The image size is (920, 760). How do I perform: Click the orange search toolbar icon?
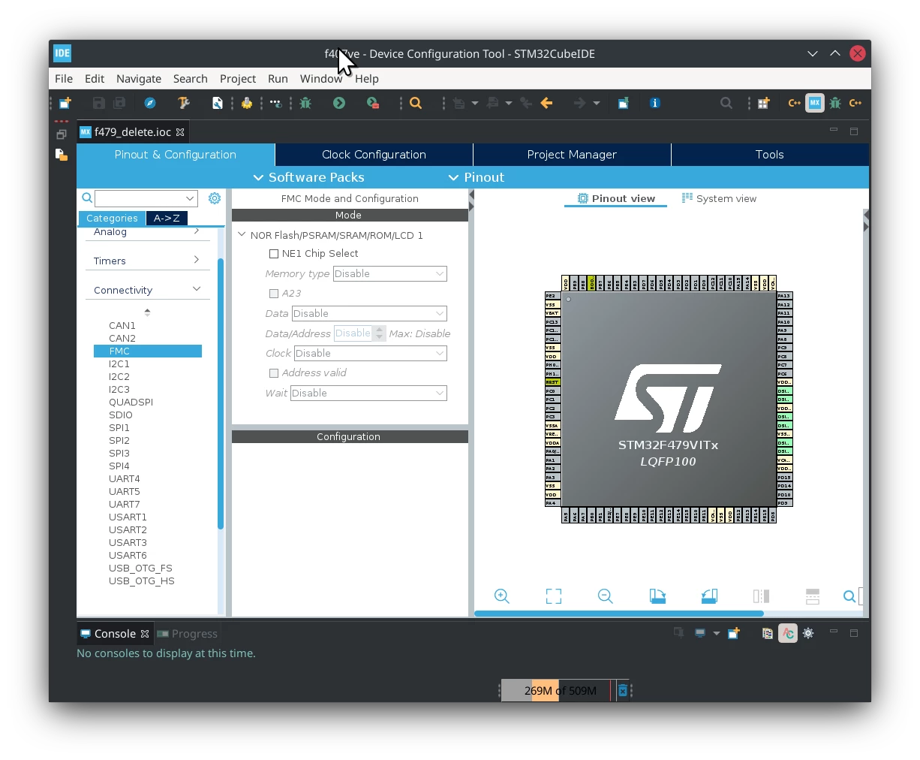416,103
